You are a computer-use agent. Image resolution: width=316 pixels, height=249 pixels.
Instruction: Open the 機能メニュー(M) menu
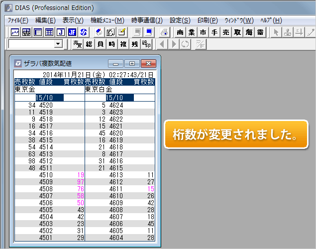click(x=107, y=20)
